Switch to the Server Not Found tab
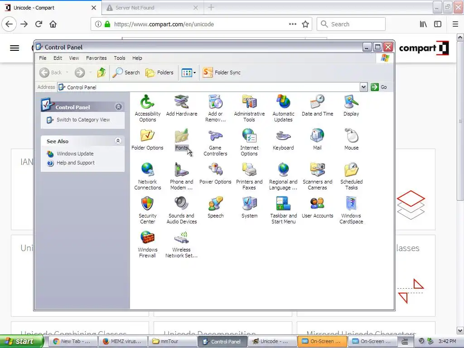The image size is (464, 348). (x=152, y=8)
